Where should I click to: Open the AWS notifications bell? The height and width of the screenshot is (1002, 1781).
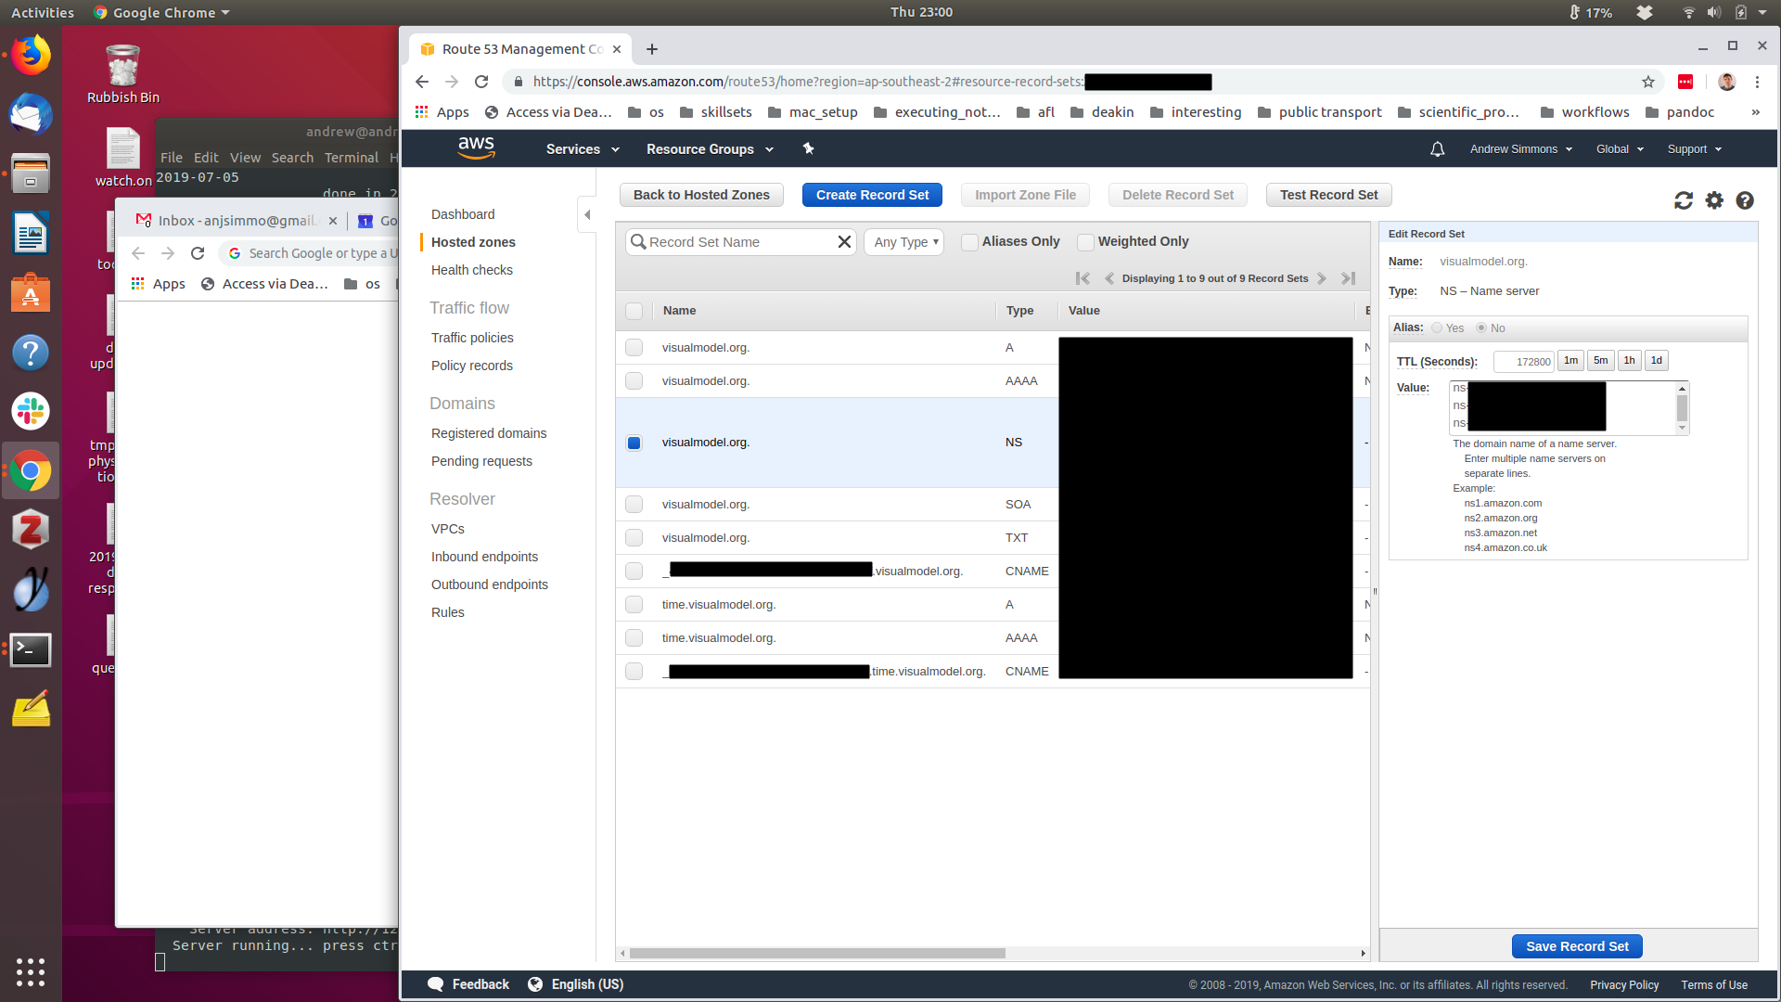click(1437, 149)
